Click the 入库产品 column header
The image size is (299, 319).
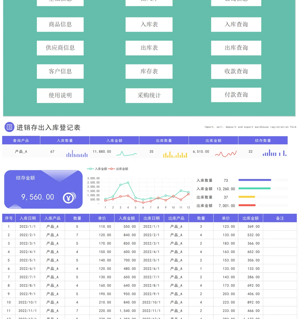click(x=53, y=218)
